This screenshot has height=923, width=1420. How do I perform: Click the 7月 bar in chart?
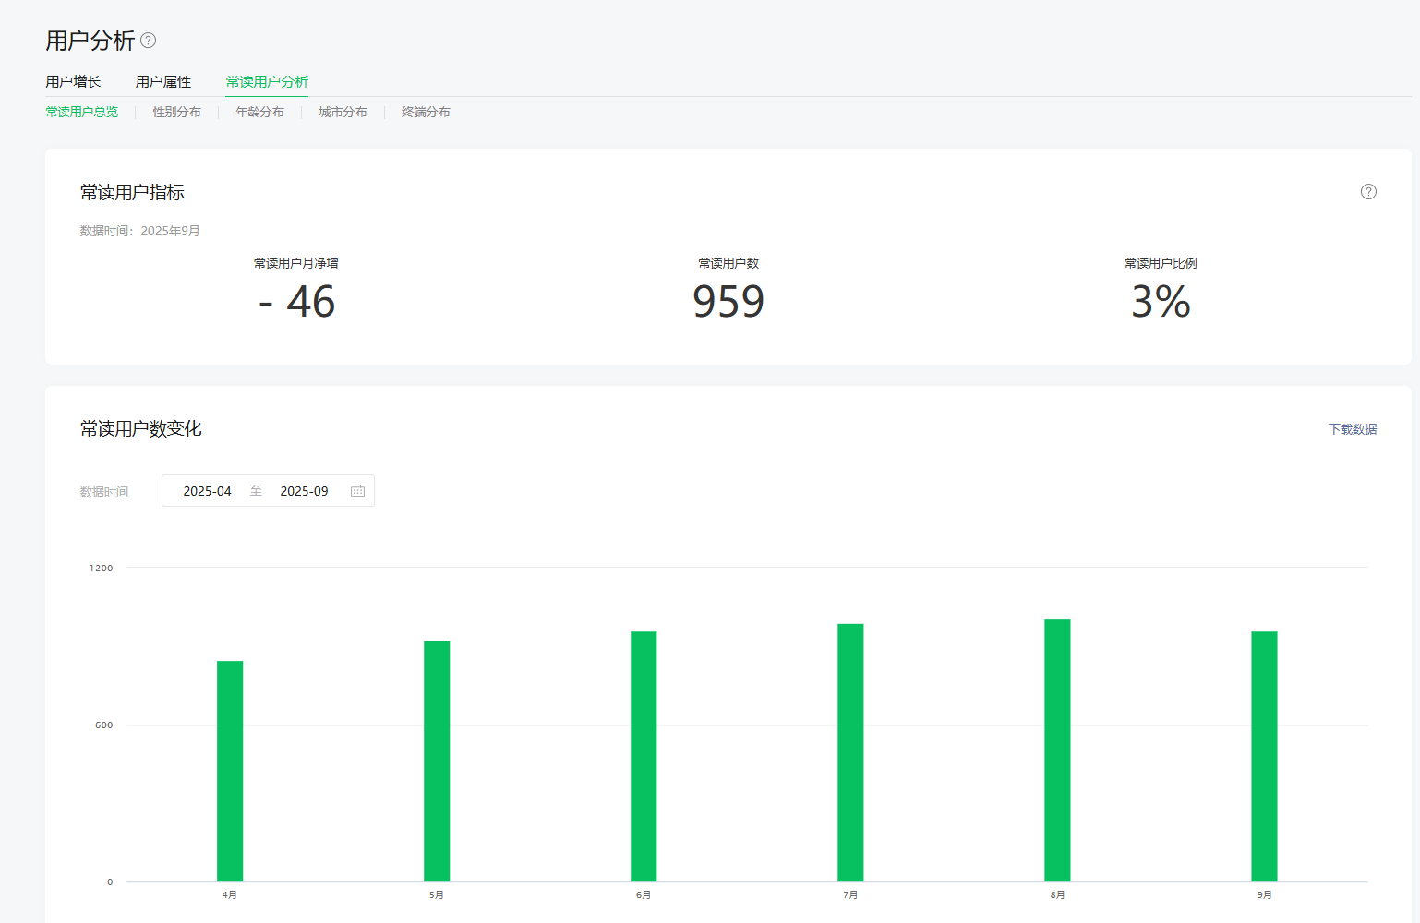pyautogui.click(x=850, y=752)
